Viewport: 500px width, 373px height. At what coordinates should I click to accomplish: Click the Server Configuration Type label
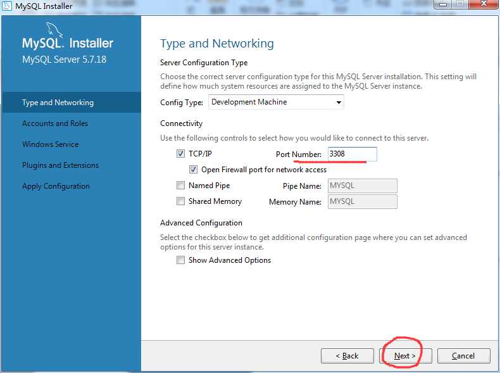[x=204, y=63]
